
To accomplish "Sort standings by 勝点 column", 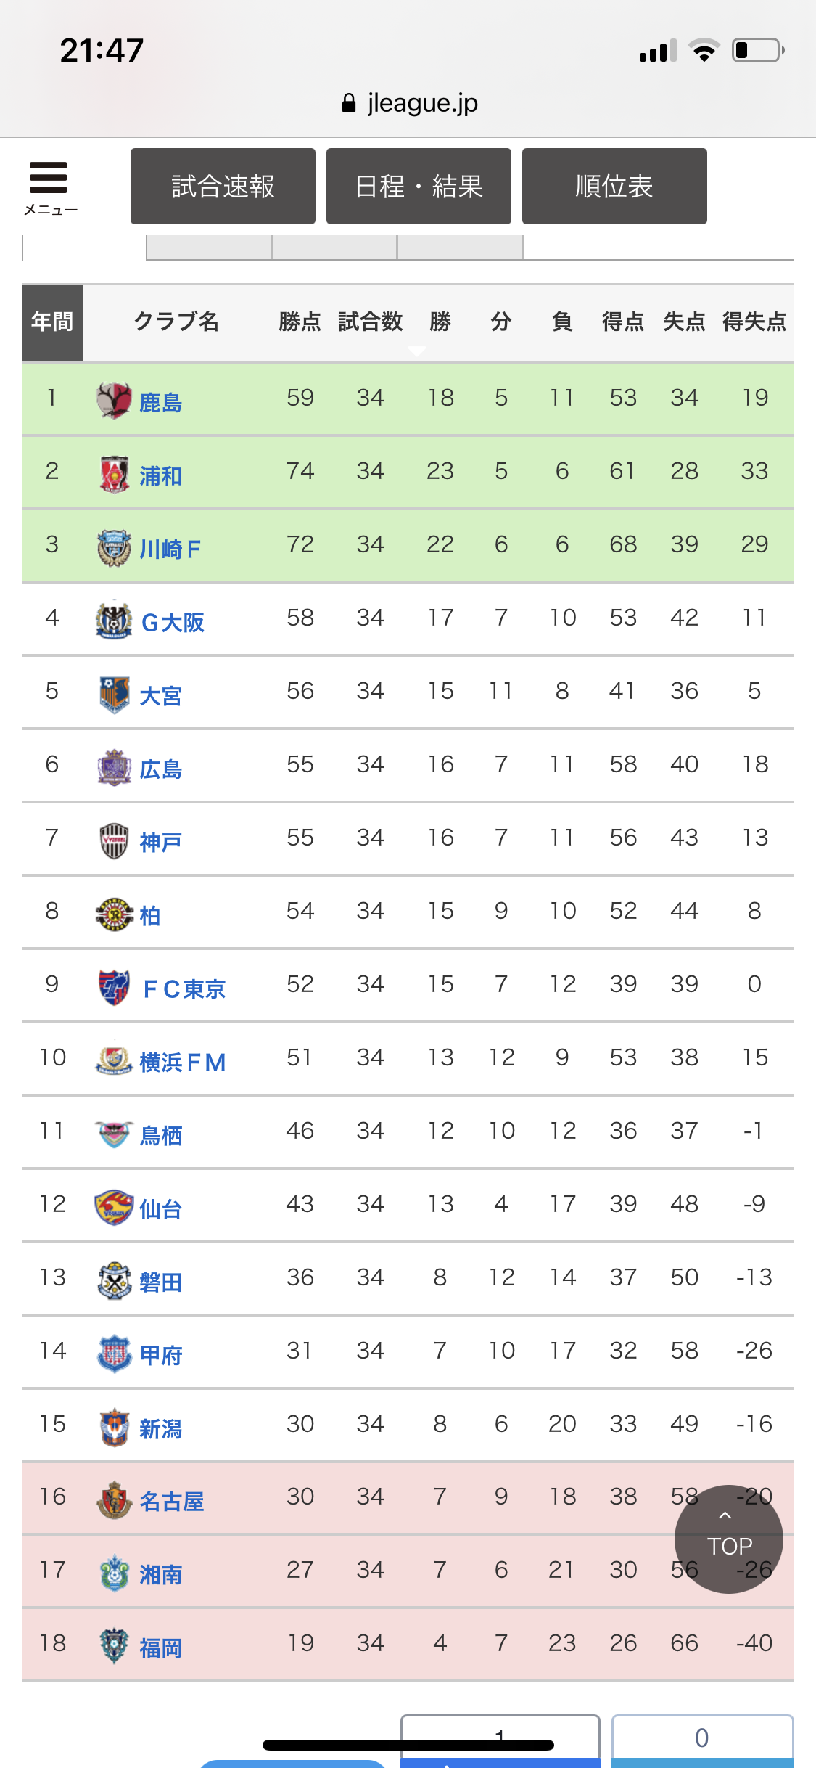I will pyautogui.click(x=300, y=322).
